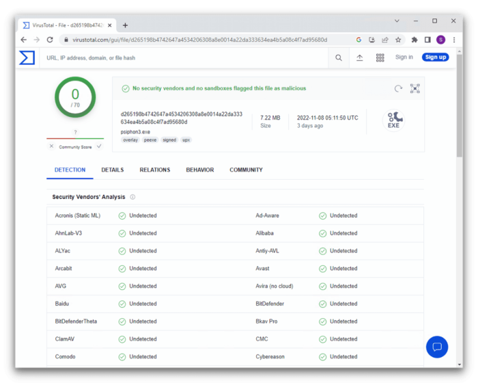Open the apps grid menu icon
Screen dimensions: 478x383
click(380, 58)
